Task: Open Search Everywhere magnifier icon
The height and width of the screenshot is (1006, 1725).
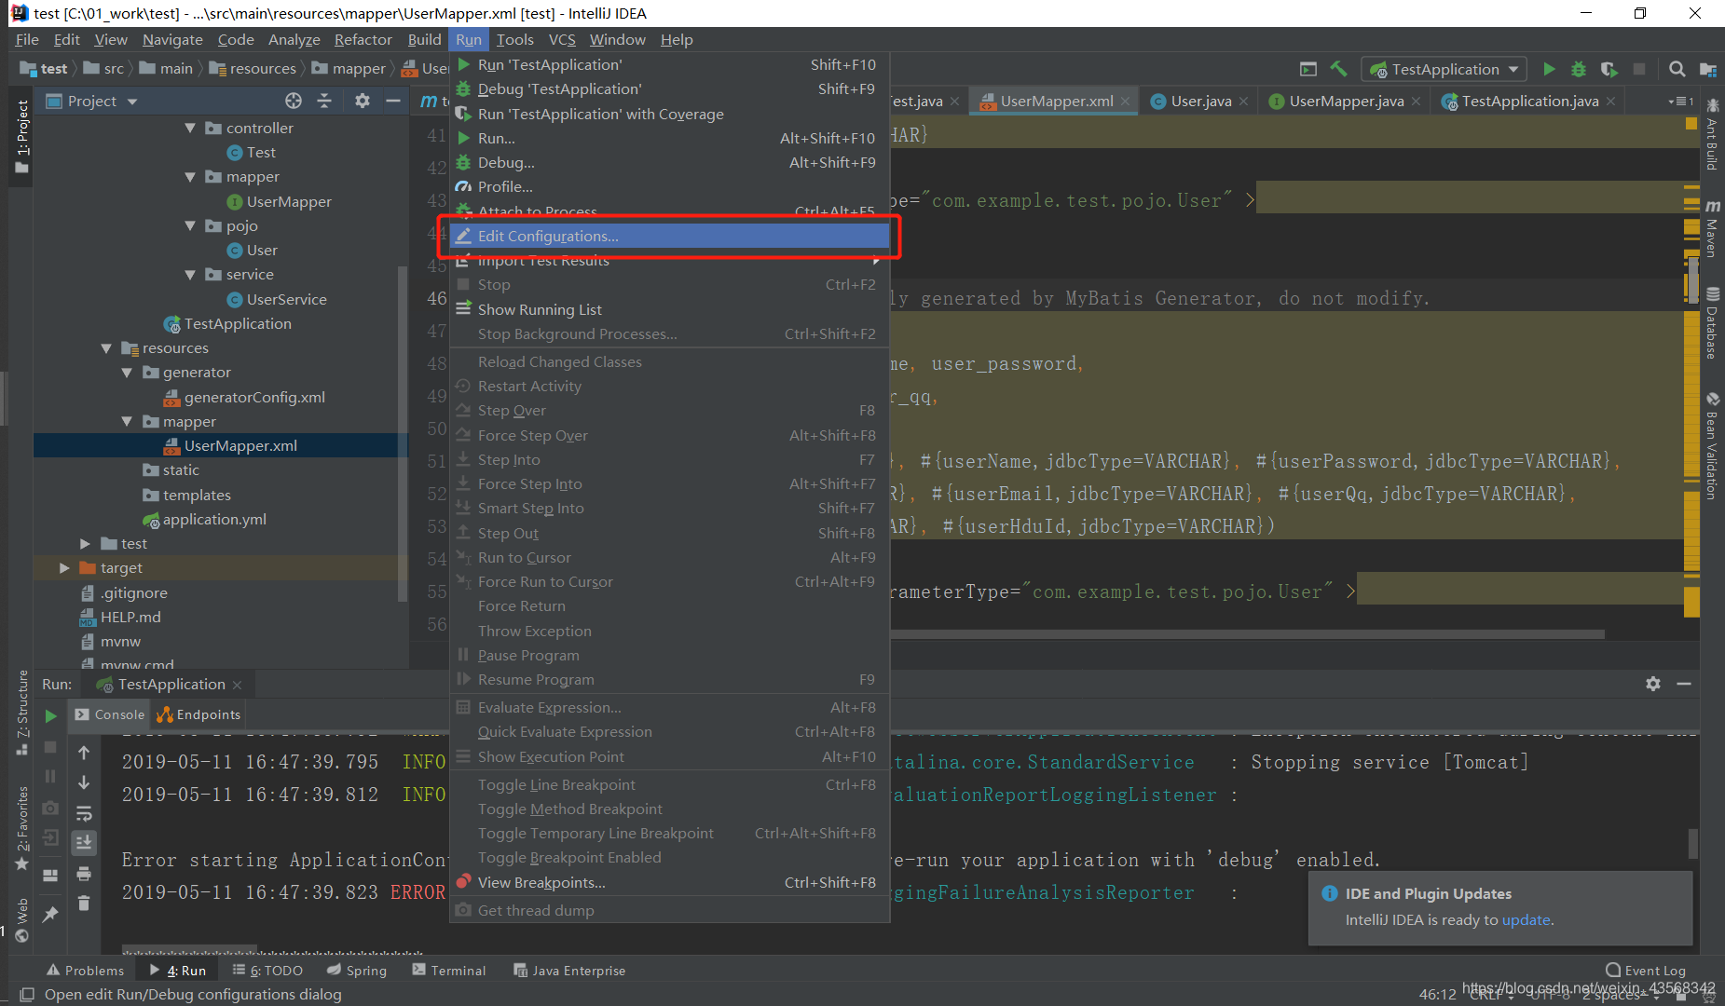Action: point(1677,69)
